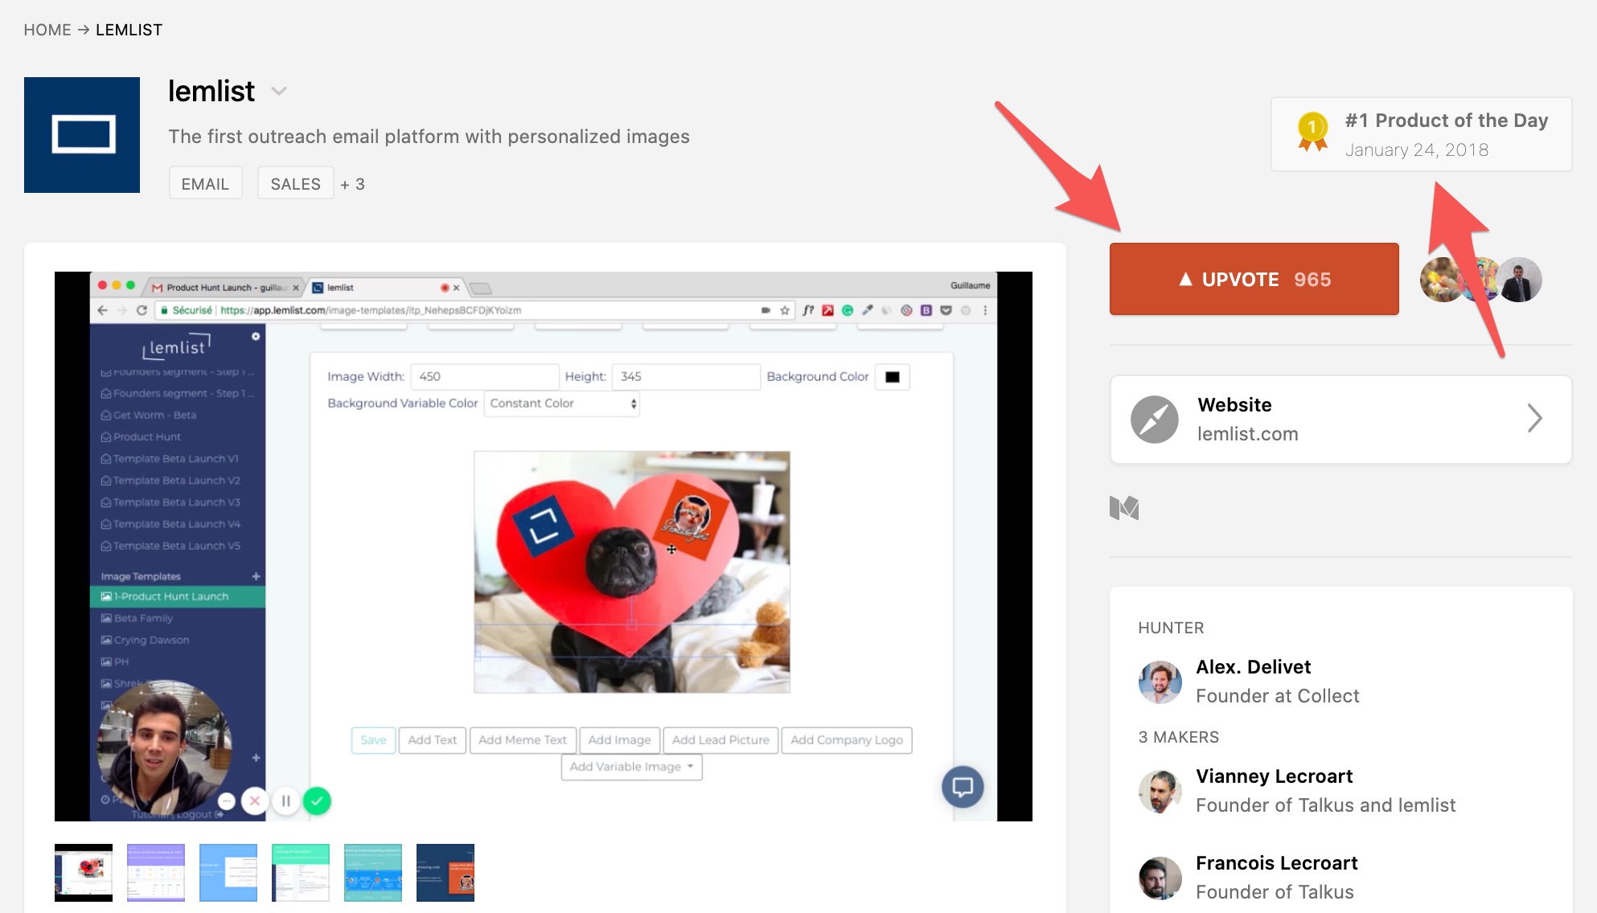
Task: Cancel recording with the red X button
Action: click(x=255, y=800)
